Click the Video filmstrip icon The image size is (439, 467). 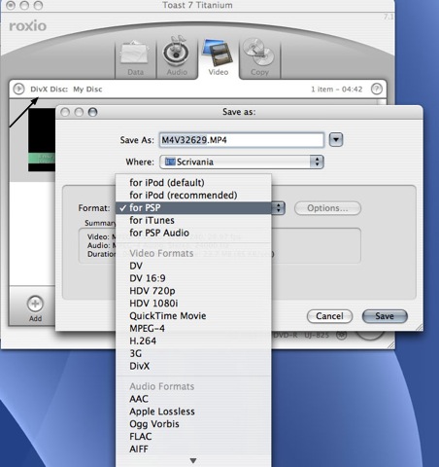[x=218, y=52]
